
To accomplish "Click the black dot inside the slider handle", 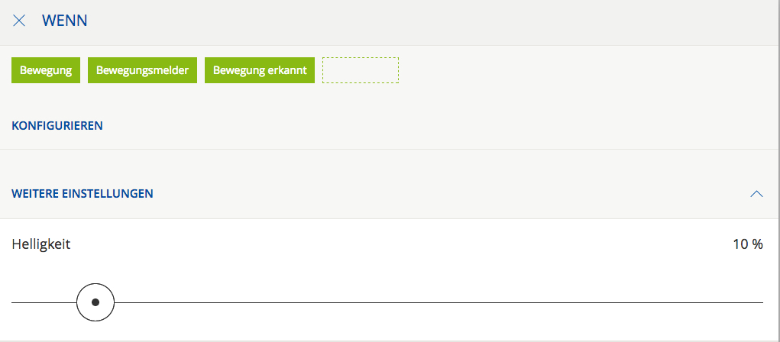I will pyautogui.click(x=95, y=302).
